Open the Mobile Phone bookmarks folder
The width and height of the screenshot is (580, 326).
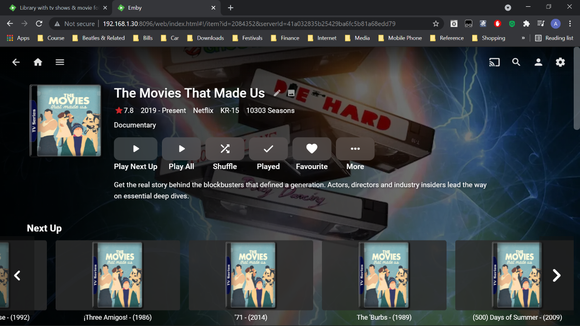click(400, 38)
